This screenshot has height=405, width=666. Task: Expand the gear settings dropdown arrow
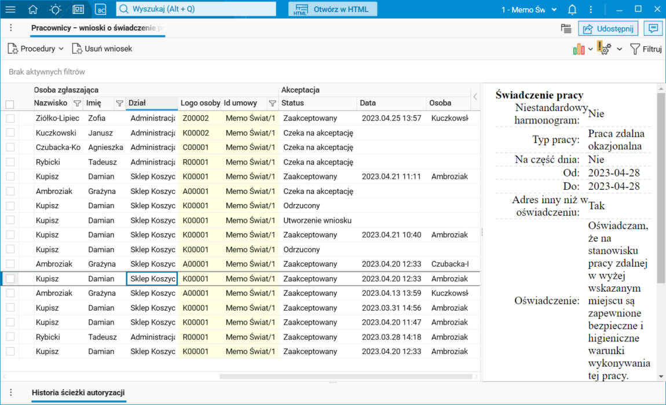[620, 49]
